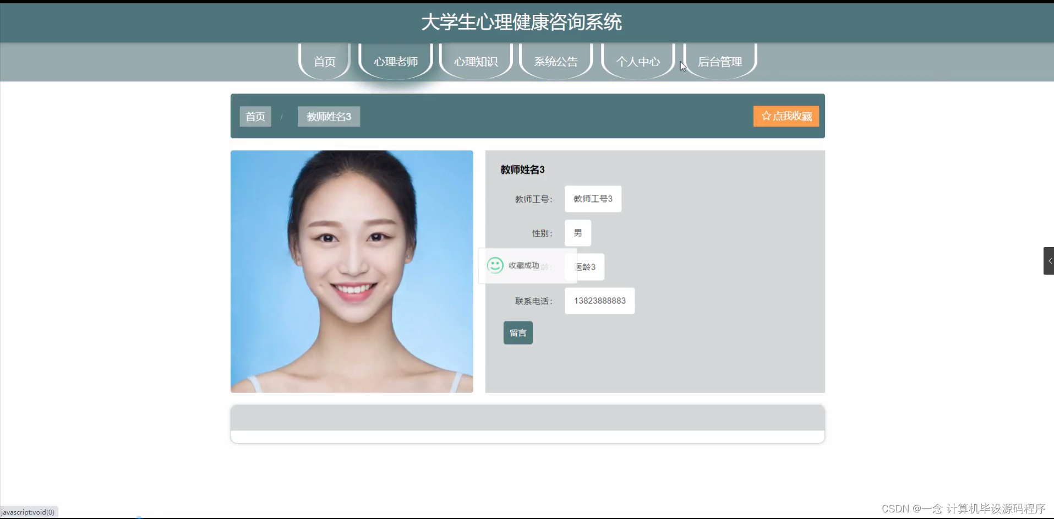
Task: Dismiss the 收藏成功 notification popup
Action: (x=527, y=265)
